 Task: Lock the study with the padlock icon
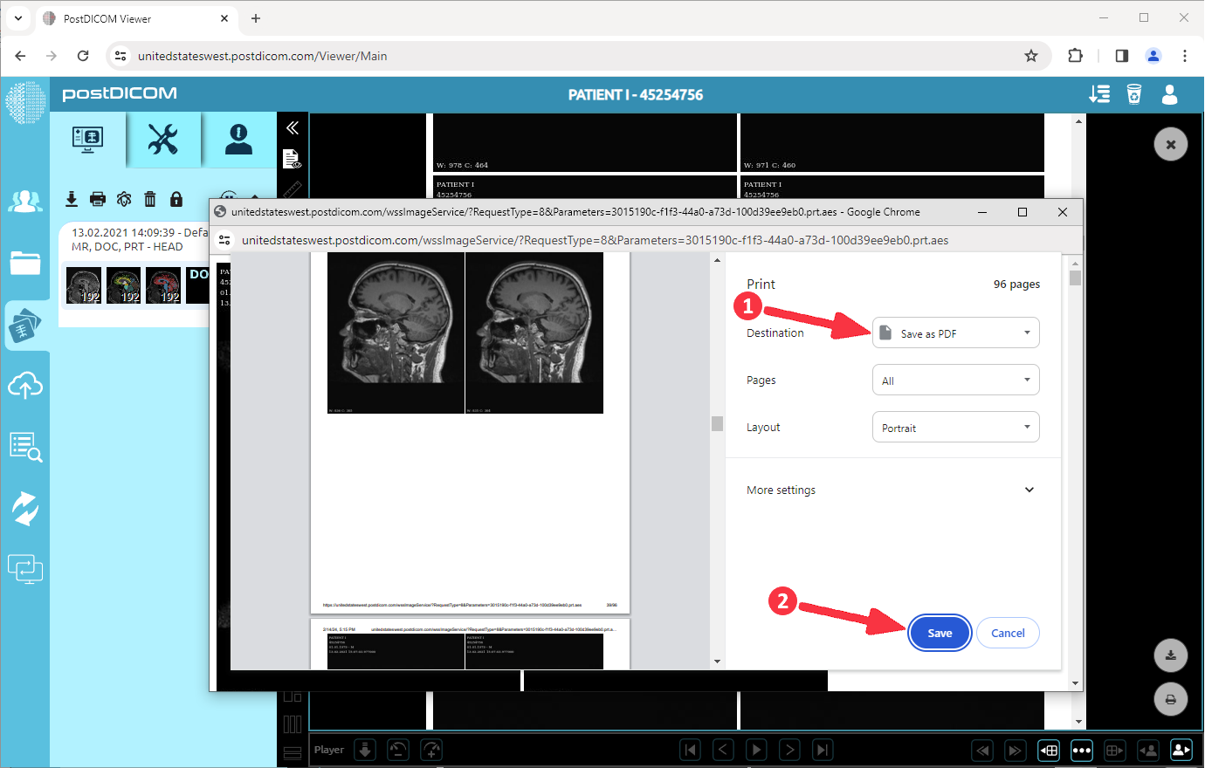click(176, 199)
